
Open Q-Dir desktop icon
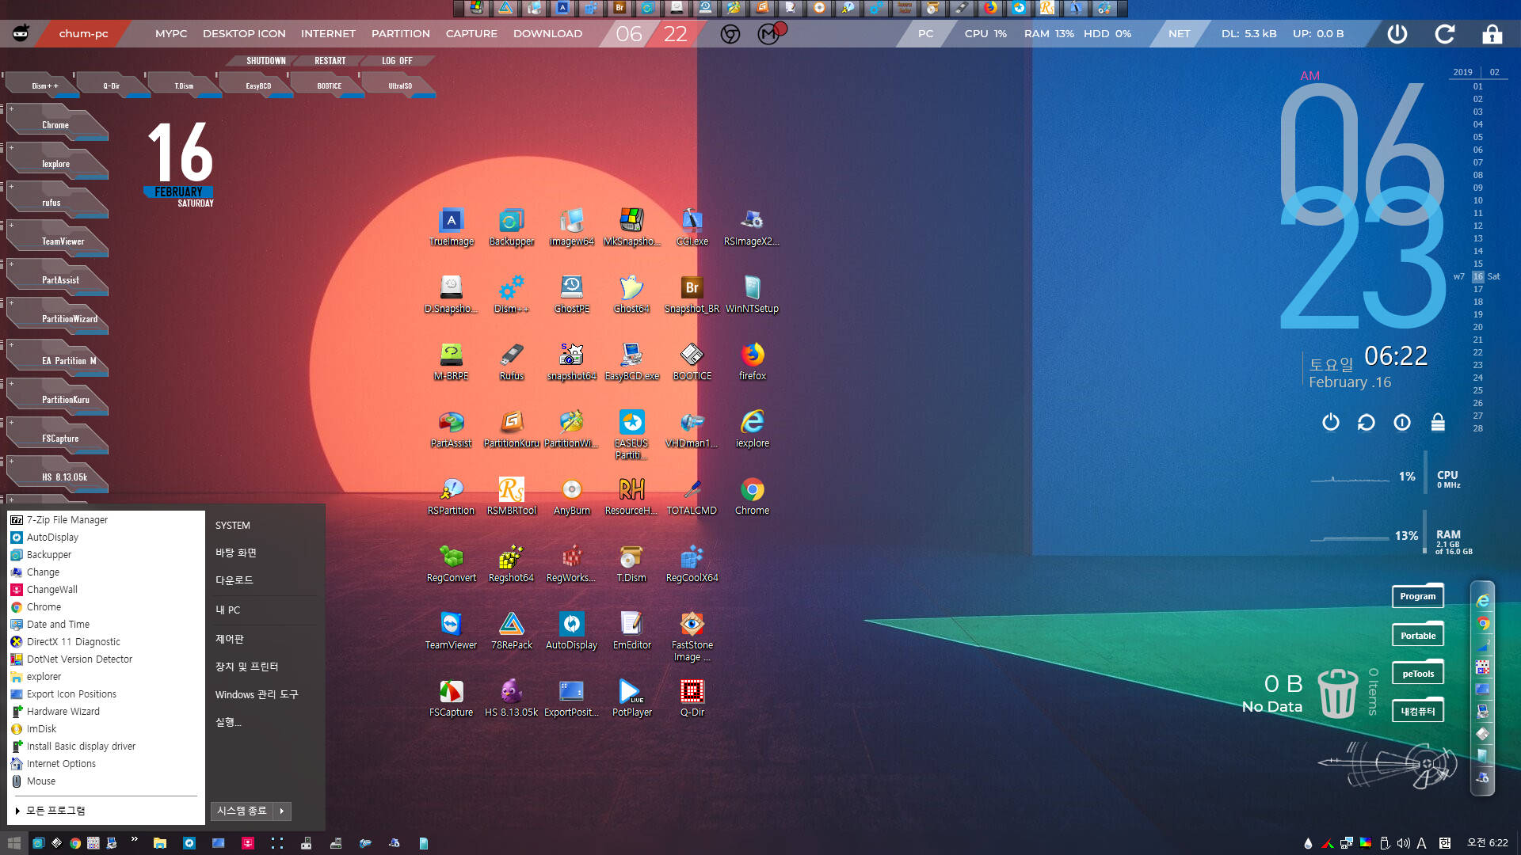(692, 698)
